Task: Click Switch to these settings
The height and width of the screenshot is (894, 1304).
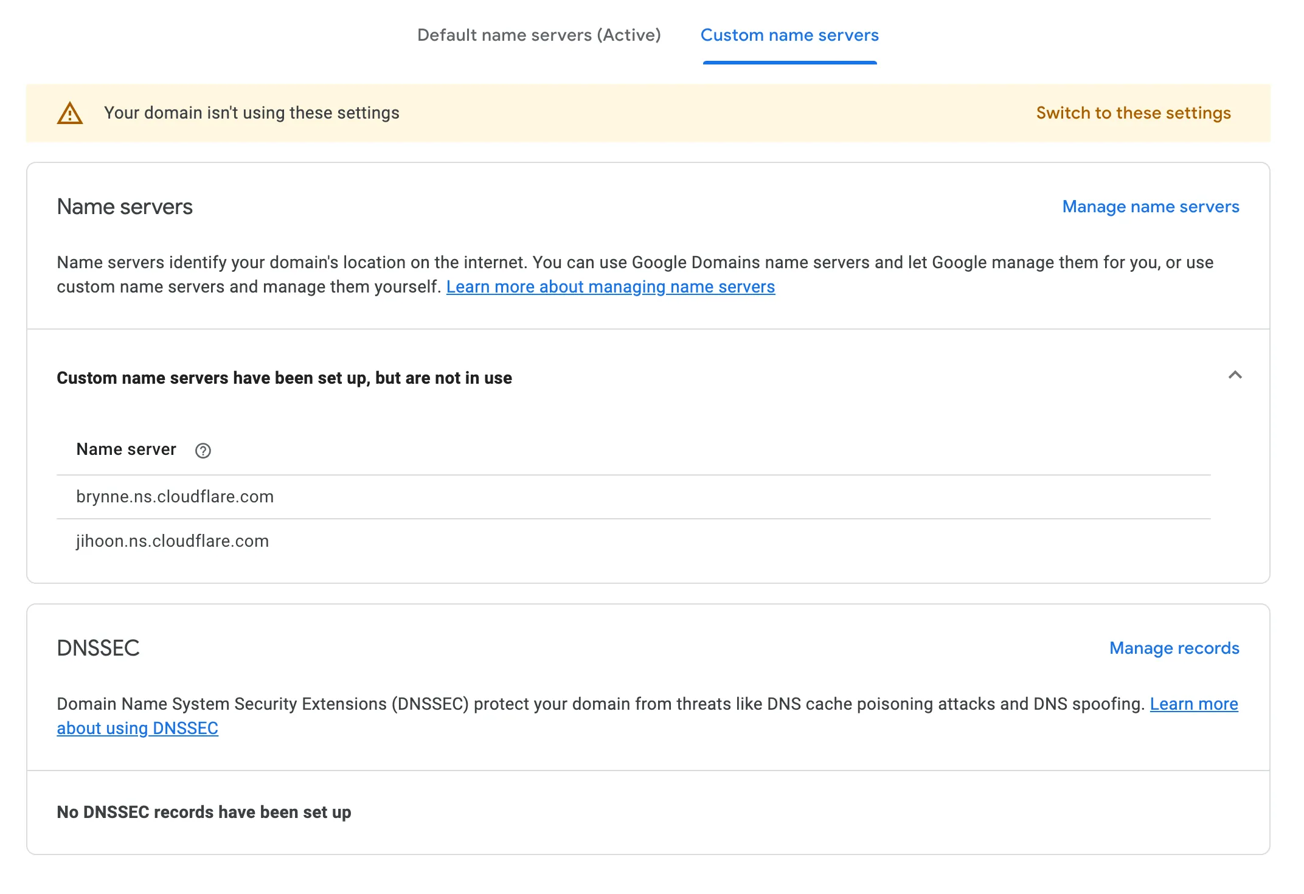Action: 1133,113
